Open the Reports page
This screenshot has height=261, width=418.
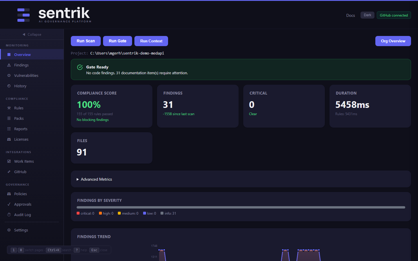click(x=32, y=129)
